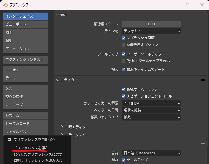Open the セーブ＆ロード tab
The image size is (209, 164).
tap(26, 124)
